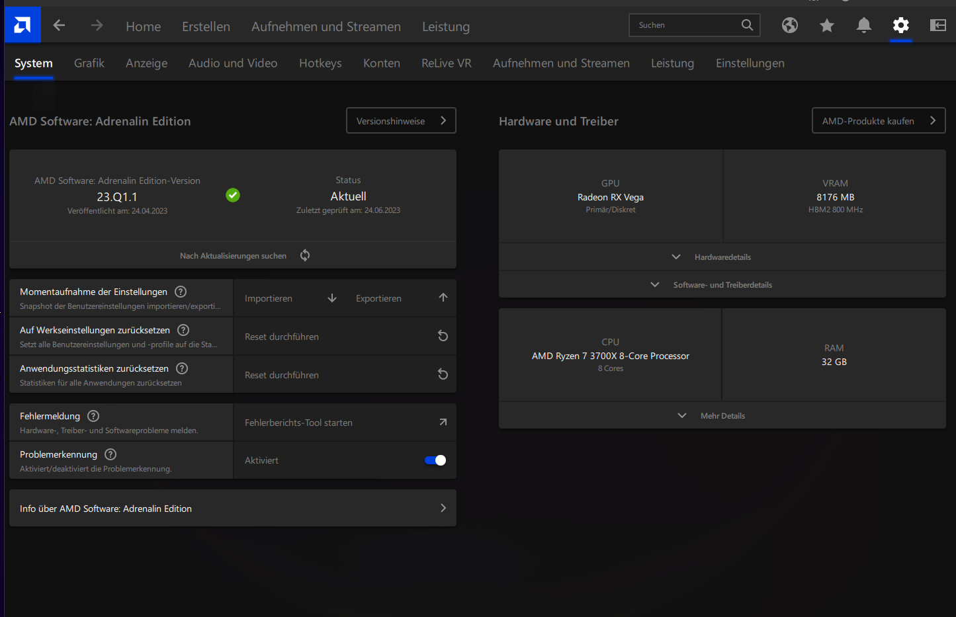Click Exportieren settings snapshot

[x=378, y=298]
